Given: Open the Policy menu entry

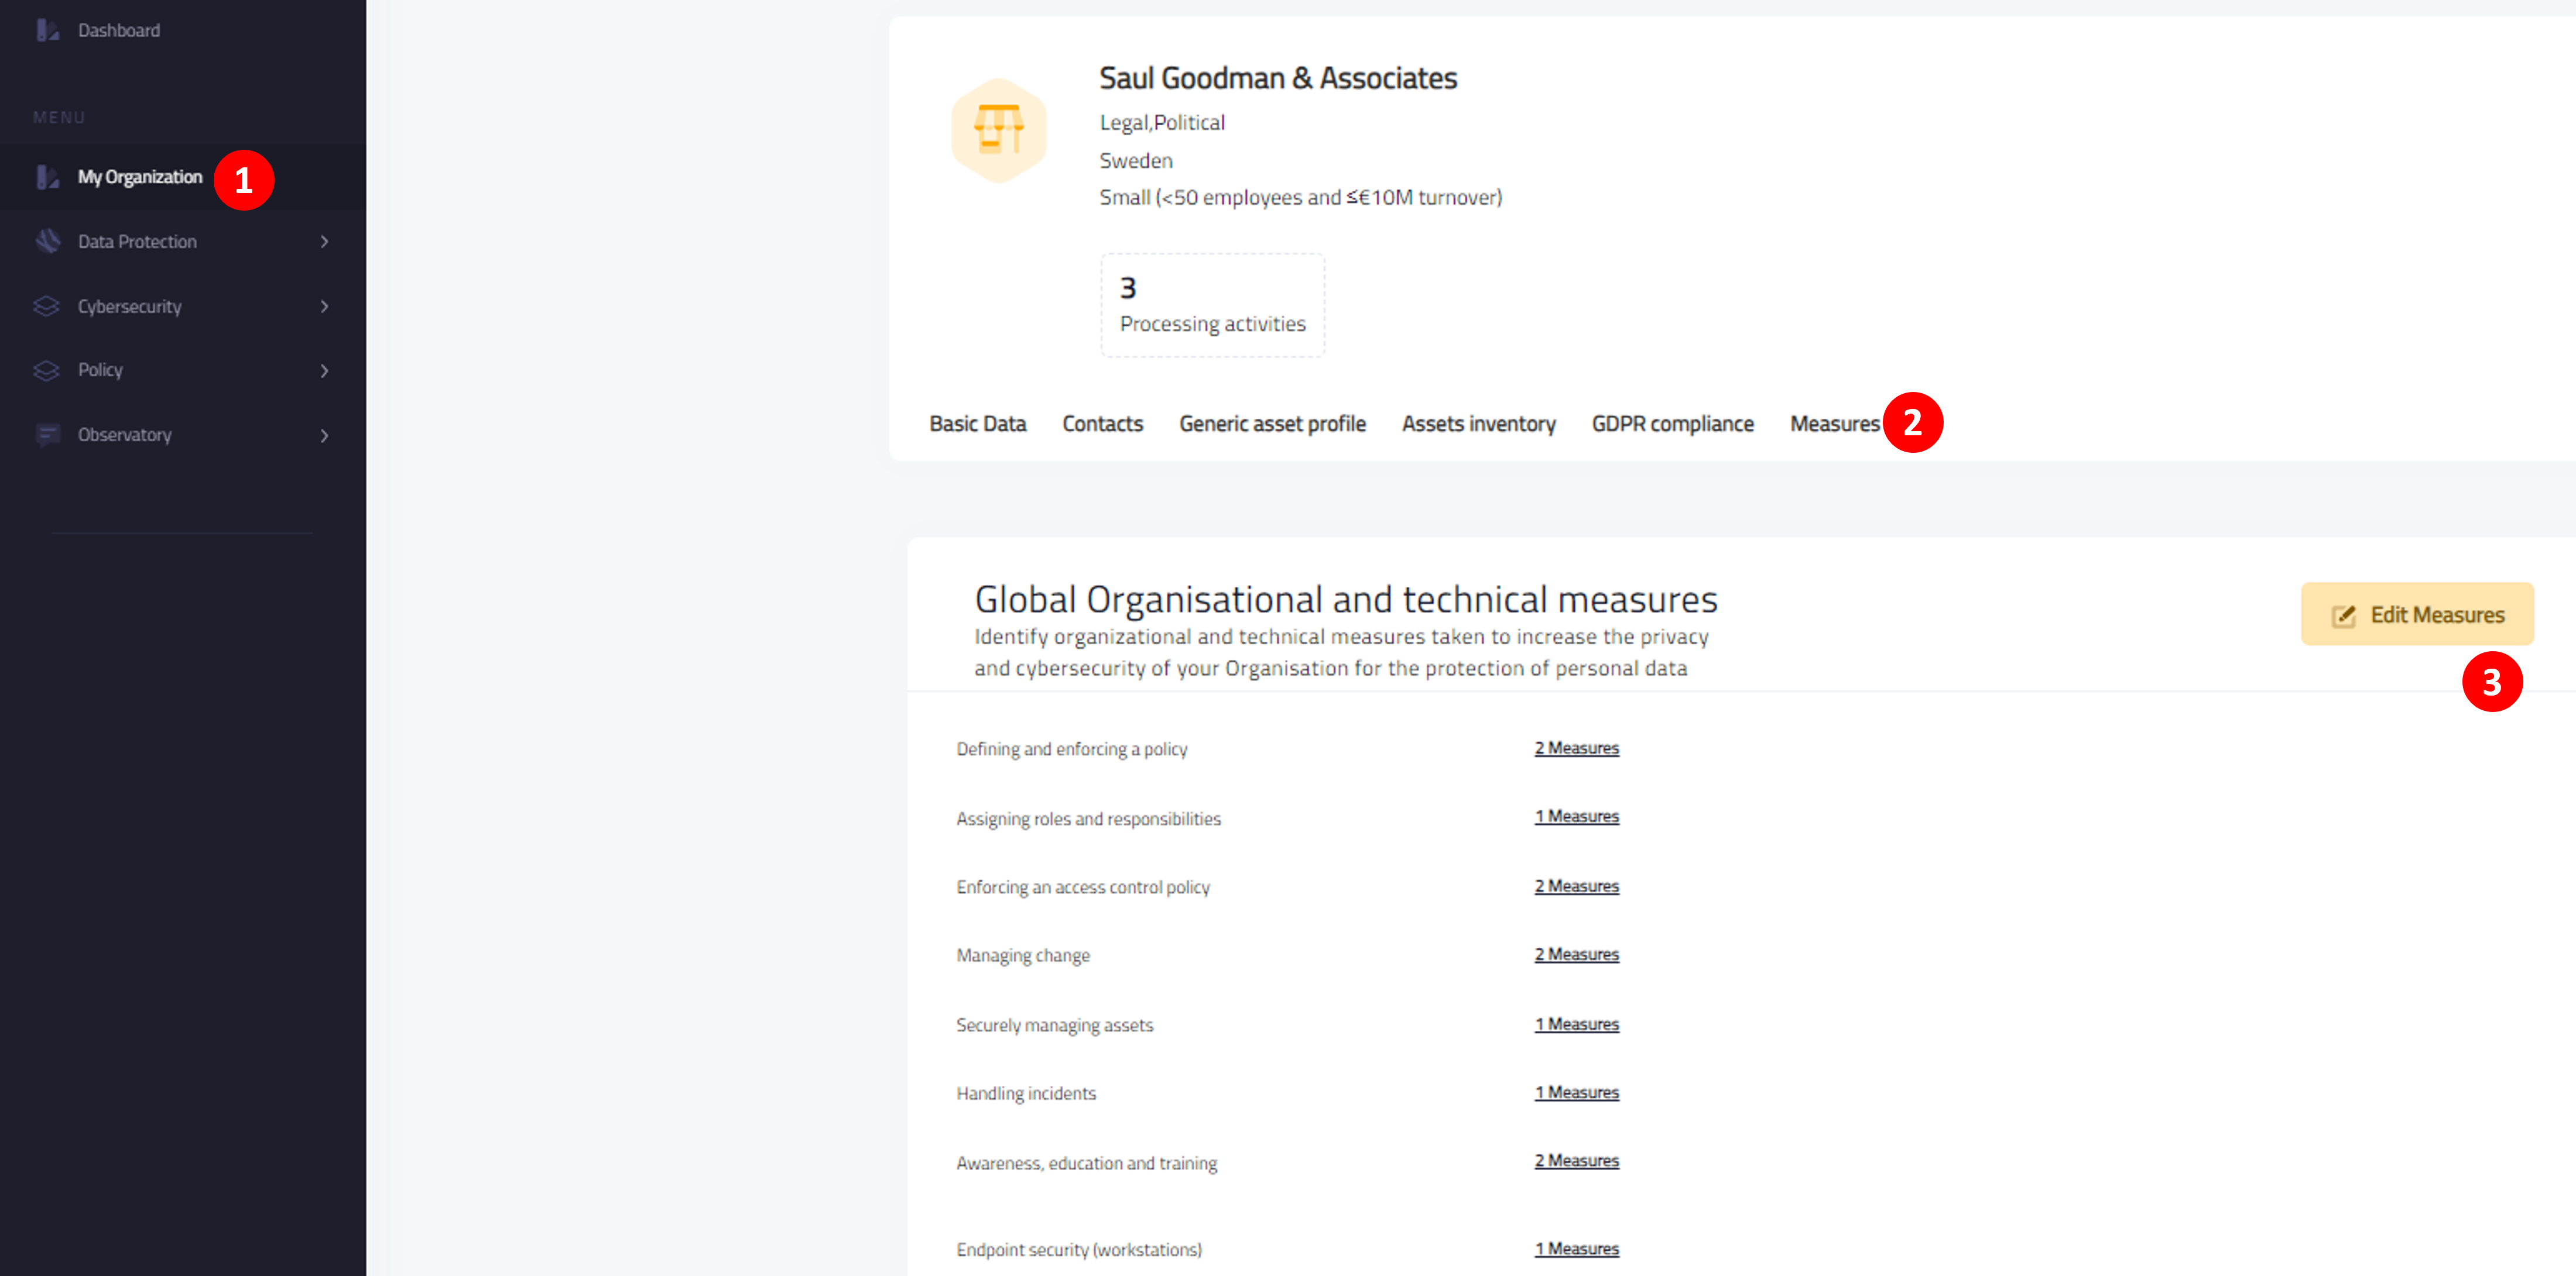Looking at the screenshot, I should [100, 370].
